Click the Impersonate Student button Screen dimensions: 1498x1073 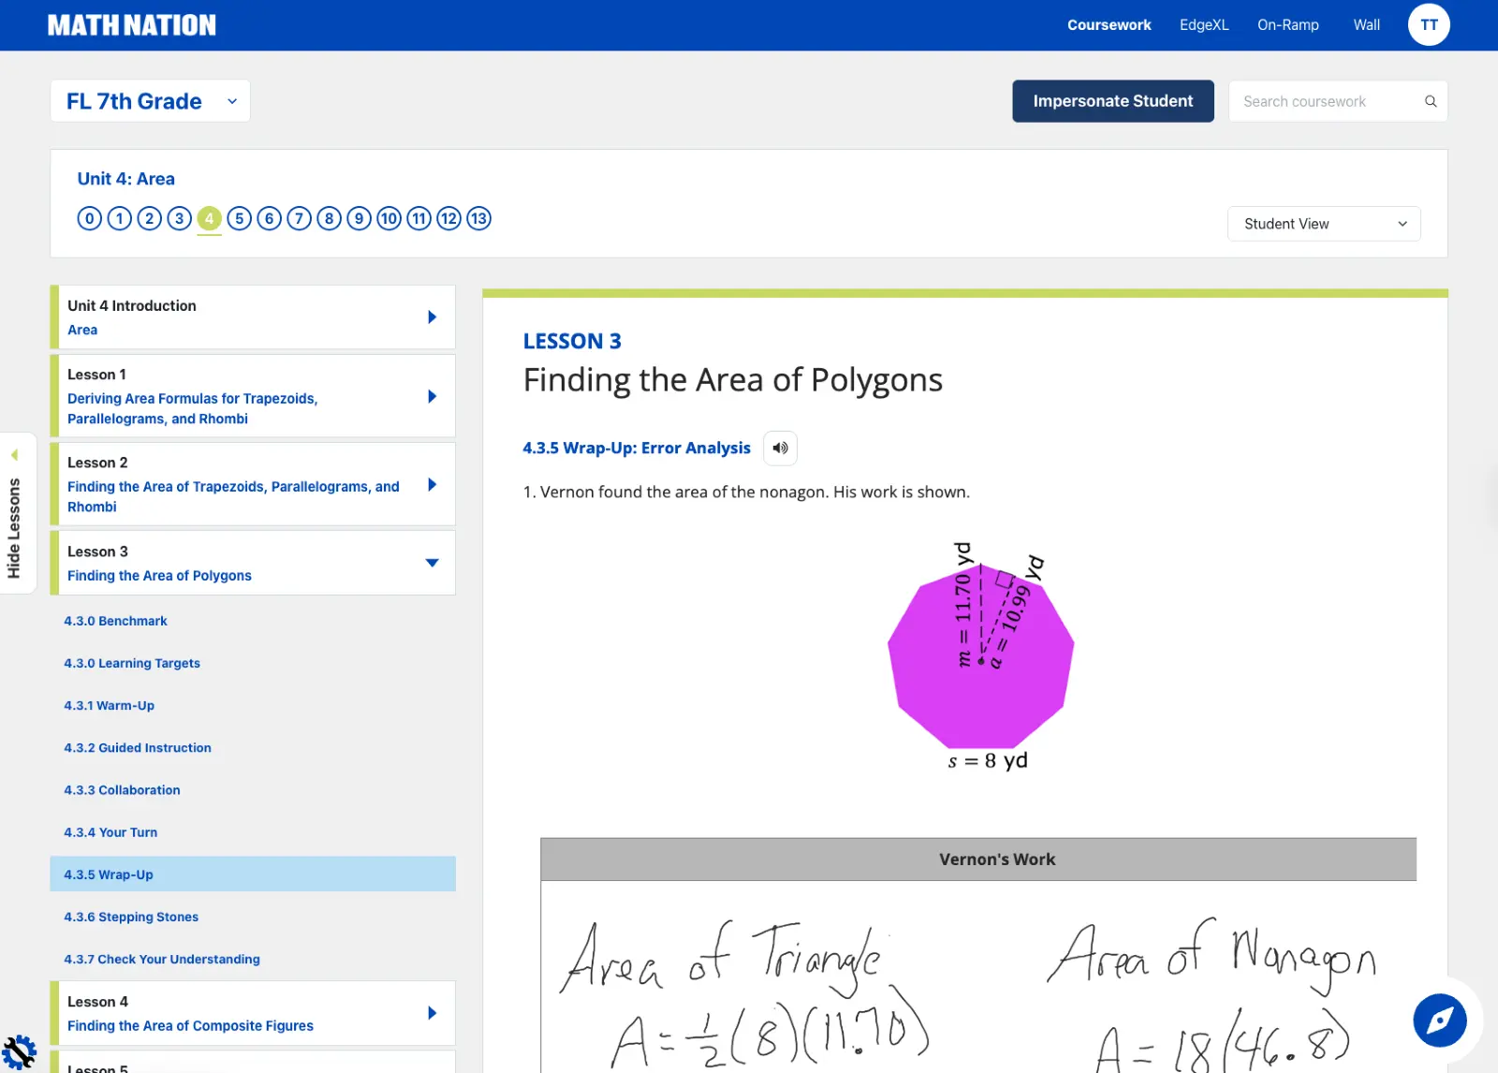pos(1112,101)
